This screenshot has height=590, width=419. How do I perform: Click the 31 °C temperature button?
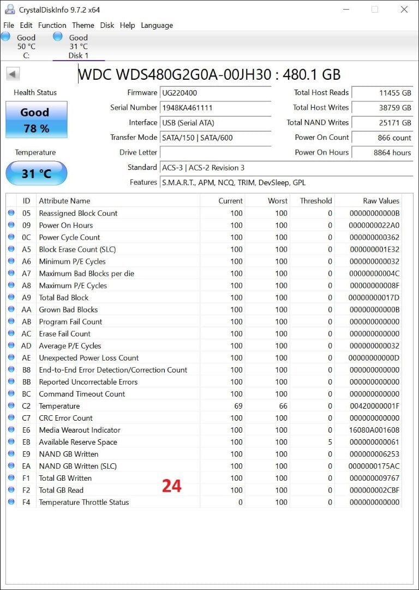[37, 174]
